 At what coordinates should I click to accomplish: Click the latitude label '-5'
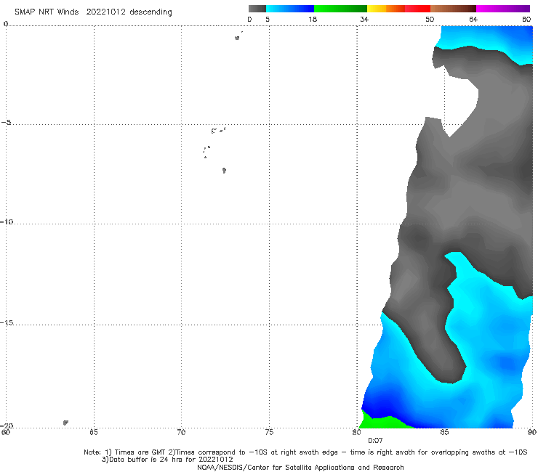[7, 123]
